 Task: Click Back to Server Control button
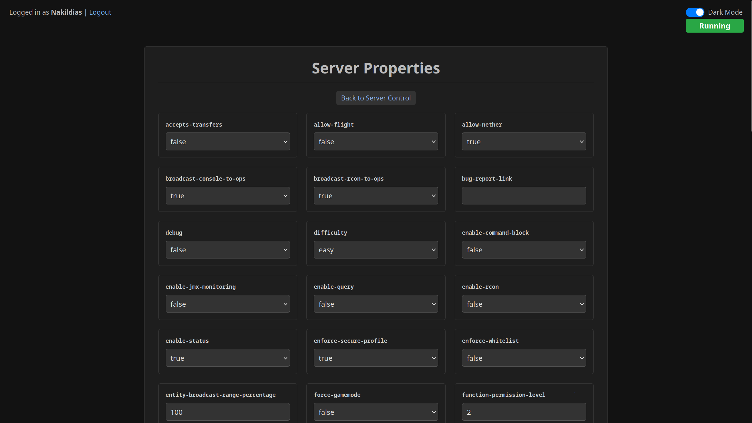[376, 98]
